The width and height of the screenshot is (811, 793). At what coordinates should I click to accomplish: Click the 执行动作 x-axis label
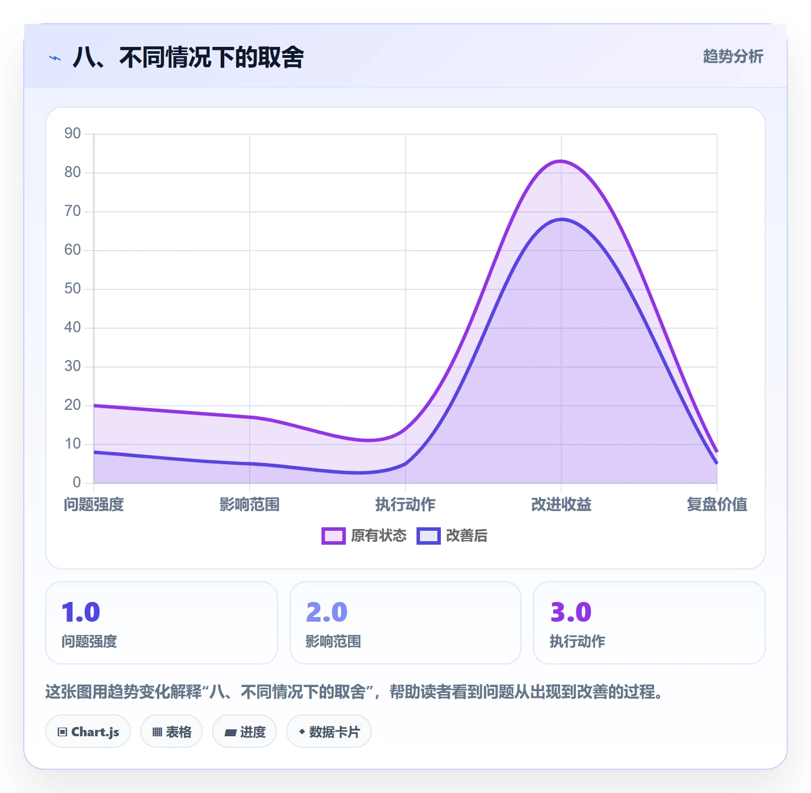[x=405, y=505]
